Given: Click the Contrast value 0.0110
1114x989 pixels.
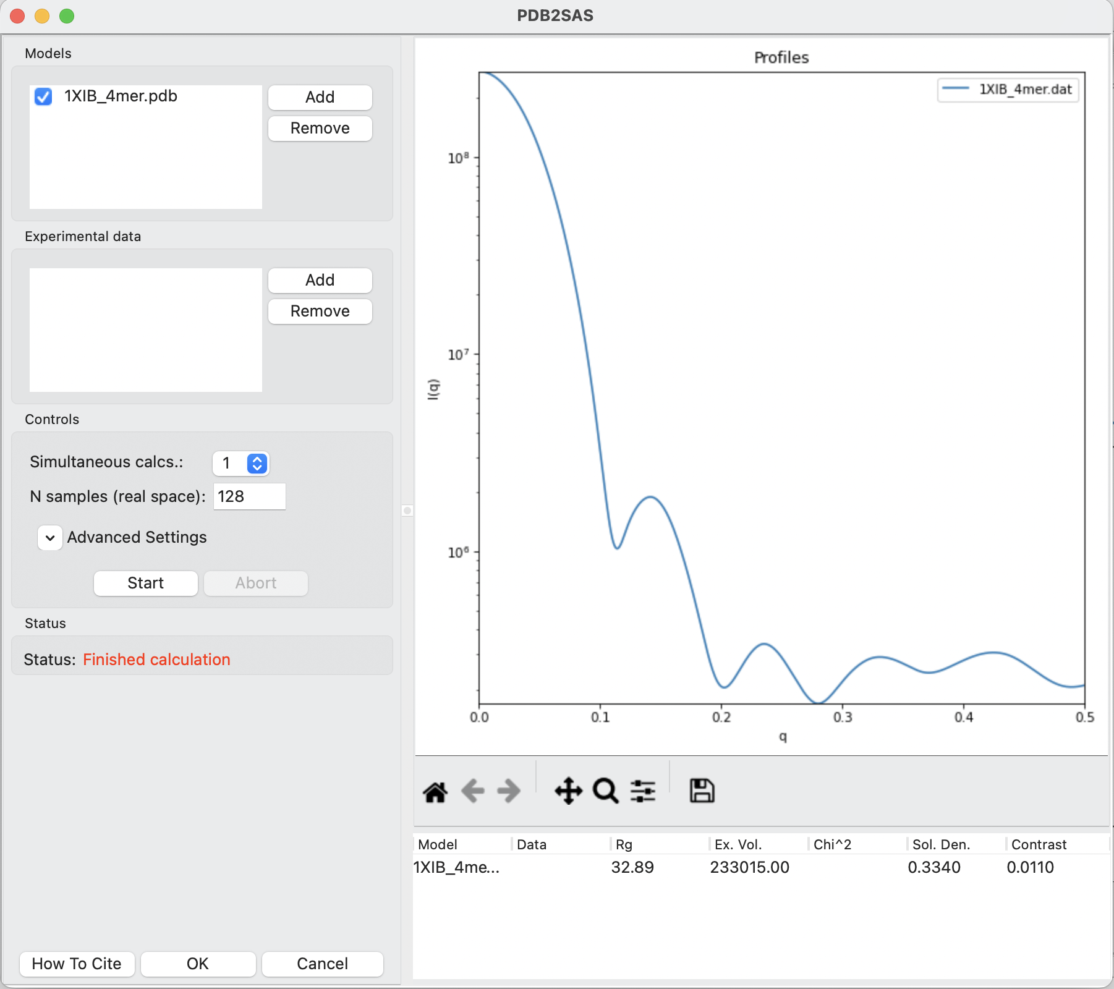Looking at the screenshot, I should [1031, 867].
